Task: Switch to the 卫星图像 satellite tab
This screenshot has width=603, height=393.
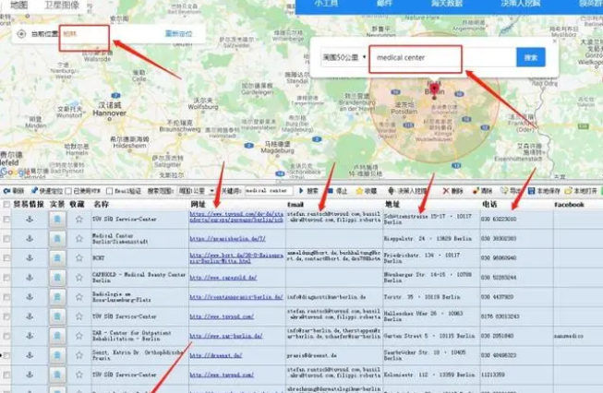Action: click(62, 5)
